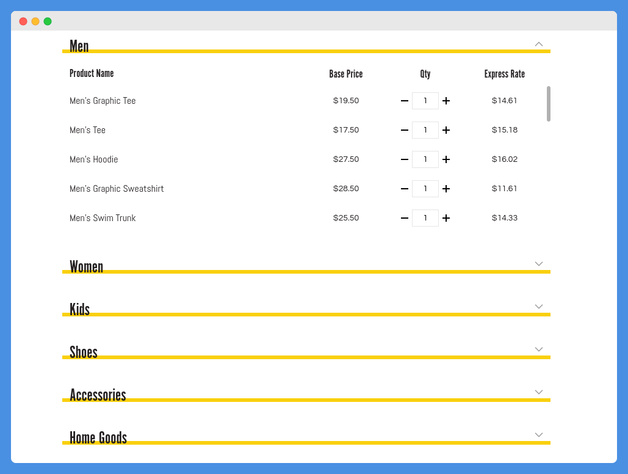Screen dimensions: 628x474
Task: Increase quantity for Men's Swim Trunk
Action: pos(446,217)
